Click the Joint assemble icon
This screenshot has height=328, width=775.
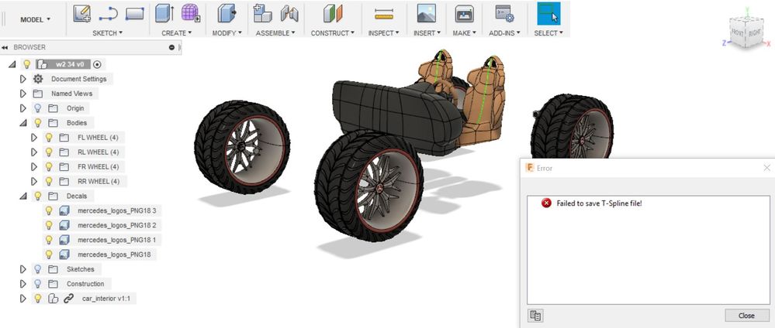[289, 13]
